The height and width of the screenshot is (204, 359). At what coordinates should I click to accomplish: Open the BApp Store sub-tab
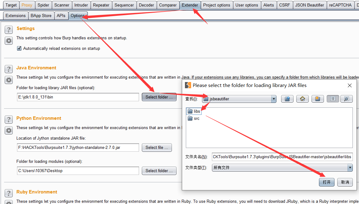(x=41, y=15)
